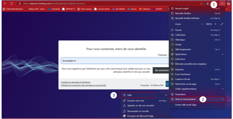This screenshot has height=119, width=233.
Task: Click the Se connecter button
Action: pos(161,70)
